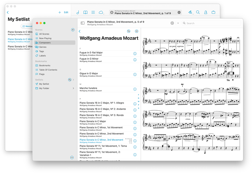Focus the Search field in front window
This screenshot has height=173, width=252.
pos(211,23)
